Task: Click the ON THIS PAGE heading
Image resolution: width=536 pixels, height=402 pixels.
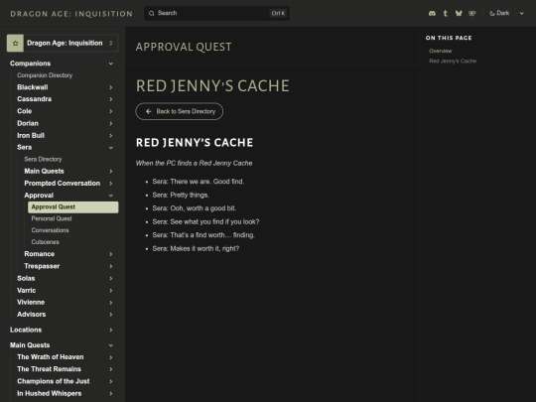Action: tap(449, 38)
